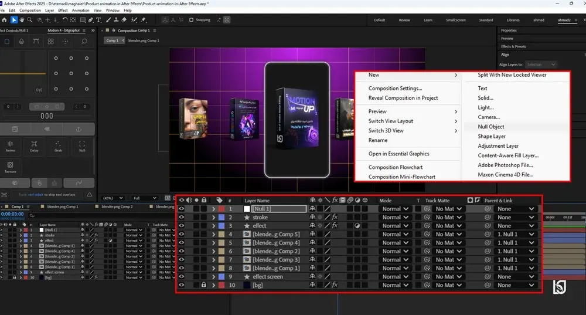Click the Motion 4 home icon

[6, 42]
